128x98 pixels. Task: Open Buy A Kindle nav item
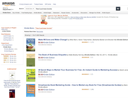coord(16,13)
